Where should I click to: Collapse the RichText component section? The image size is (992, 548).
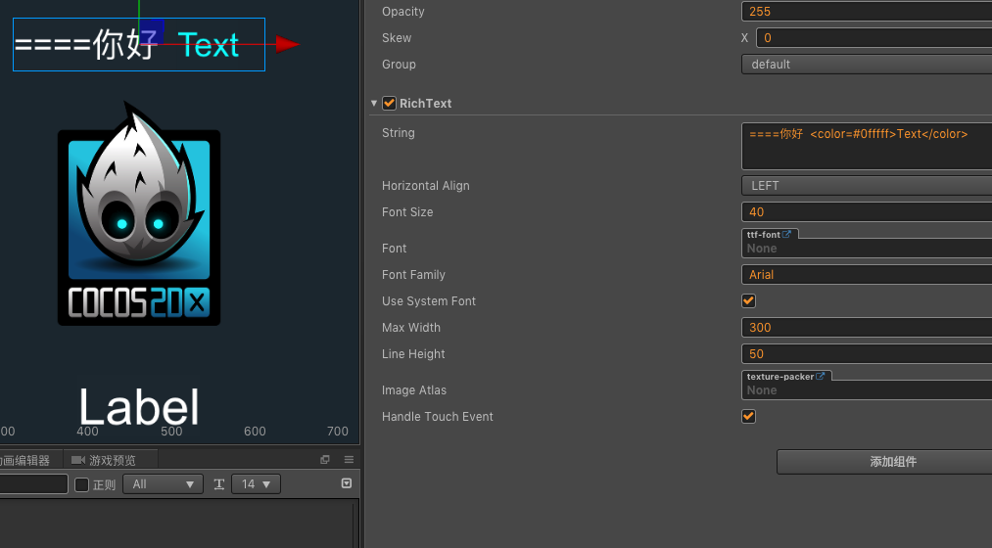[x=374, y=103]
